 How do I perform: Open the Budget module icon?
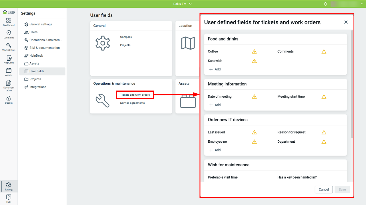pyautogui.click(x=9, y=100)
